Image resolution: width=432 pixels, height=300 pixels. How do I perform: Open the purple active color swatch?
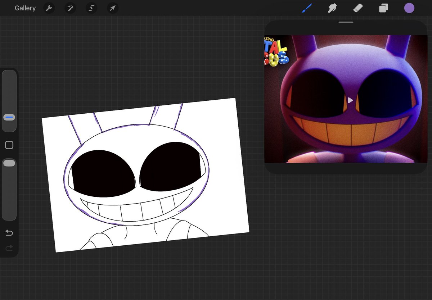(409, 8)
